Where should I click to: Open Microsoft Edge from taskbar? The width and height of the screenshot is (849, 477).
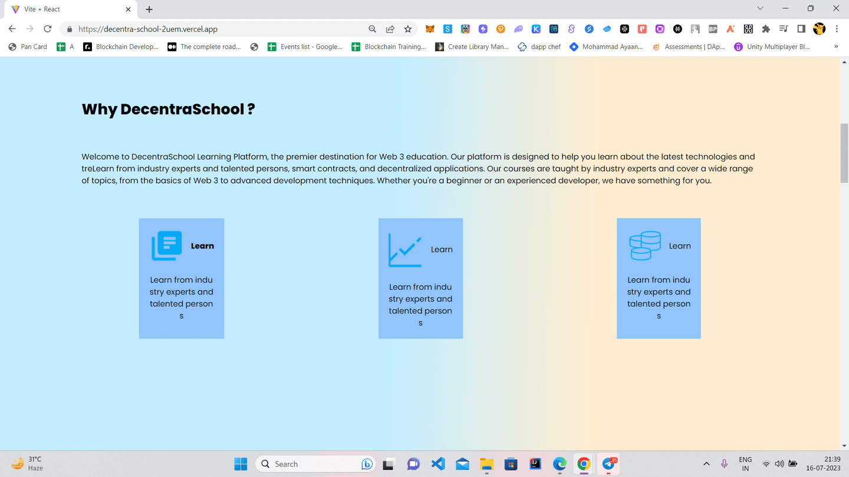click(560, 464)
